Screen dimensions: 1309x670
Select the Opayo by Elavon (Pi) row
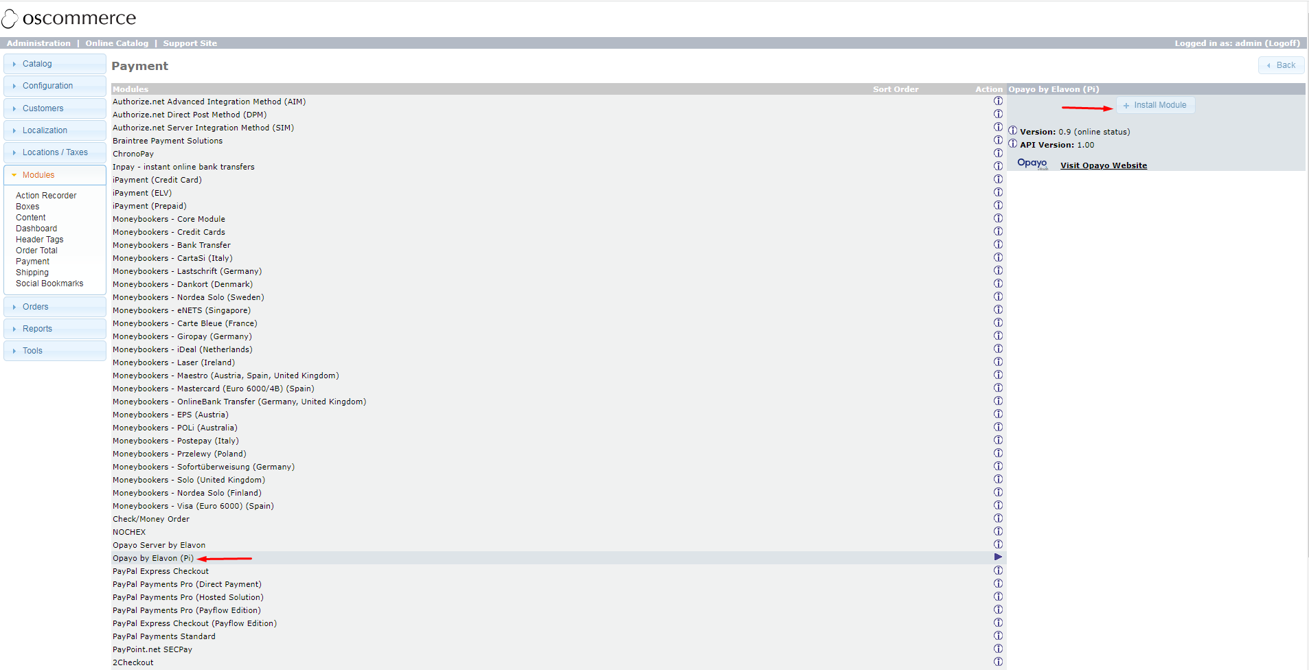pyautogui.click(x=558, y=558)
